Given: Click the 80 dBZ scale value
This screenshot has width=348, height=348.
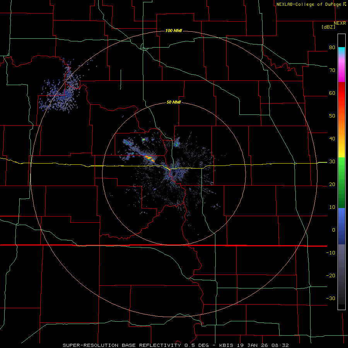Looking at the screenshot, I should pos(332,48).
